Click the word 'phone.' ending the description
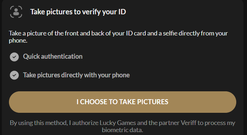 tap(18, 40)
